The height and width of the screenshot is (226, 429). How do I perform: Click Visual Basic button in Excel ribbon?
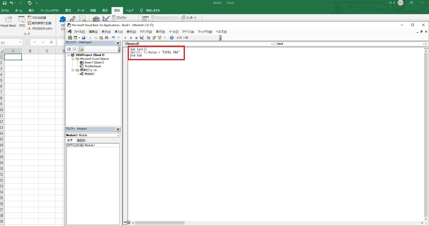8,21
